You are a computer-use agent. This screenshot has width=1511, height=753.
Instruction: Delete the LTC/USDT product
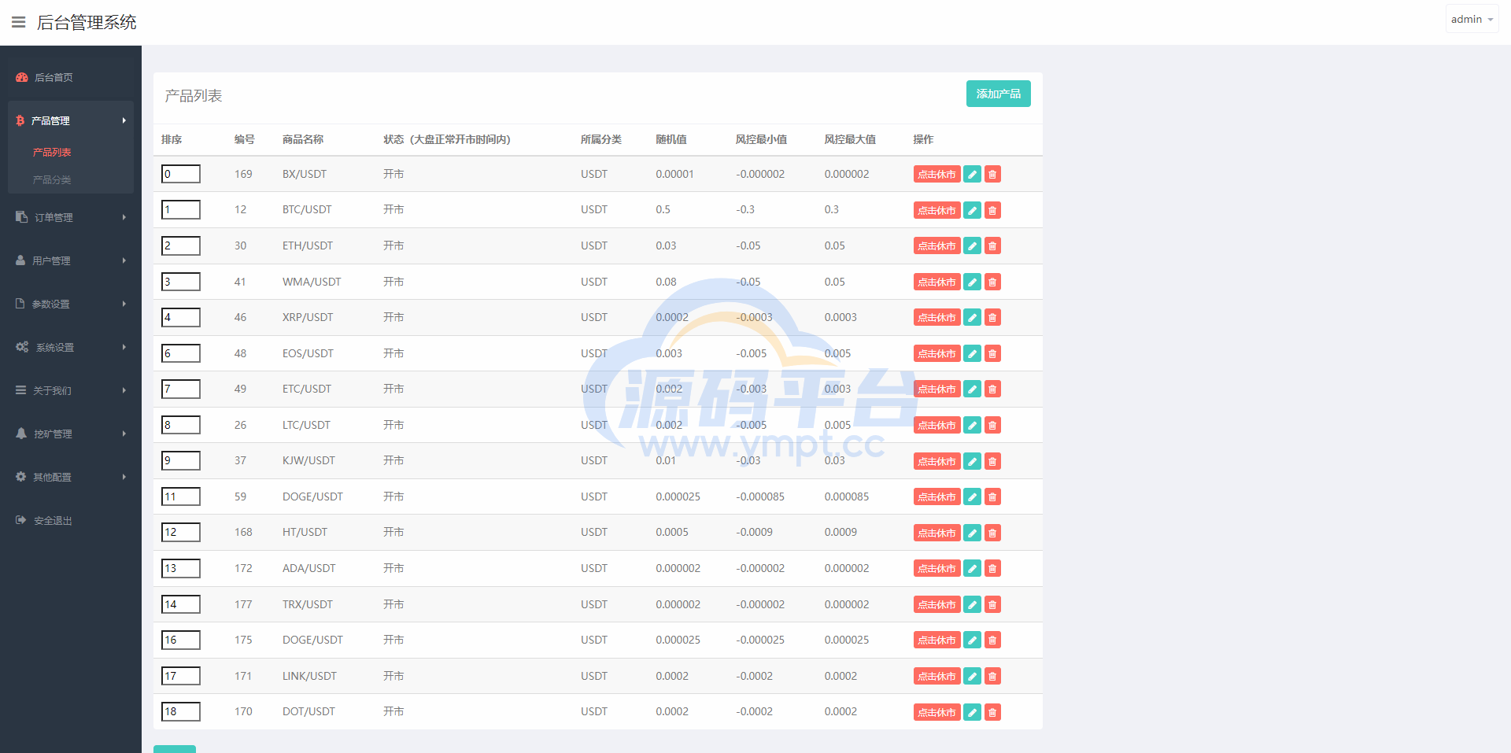coord(992,425)
